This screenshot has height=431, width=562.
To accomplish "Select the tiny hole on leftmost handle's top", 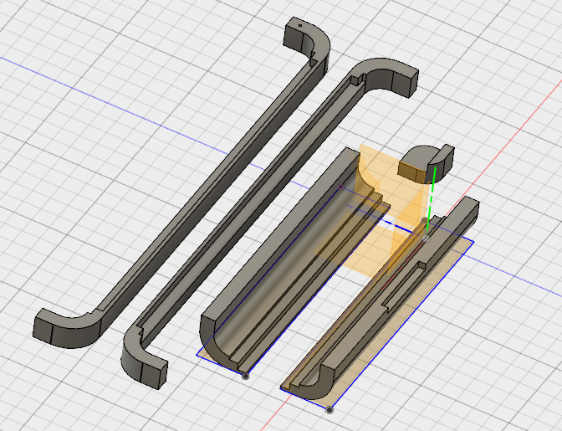I will click(x=300, y=25).
